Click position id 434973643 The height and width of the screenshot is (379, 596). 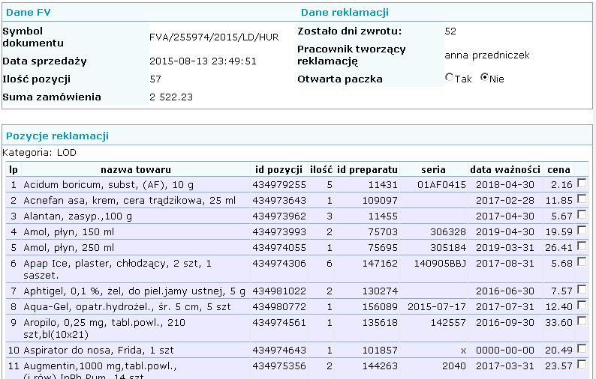tap(279, 200)
